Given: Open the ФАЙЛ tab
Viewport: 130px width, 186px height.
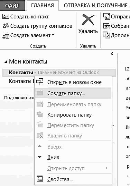Looking at the screenshot, I should (12, 6).
